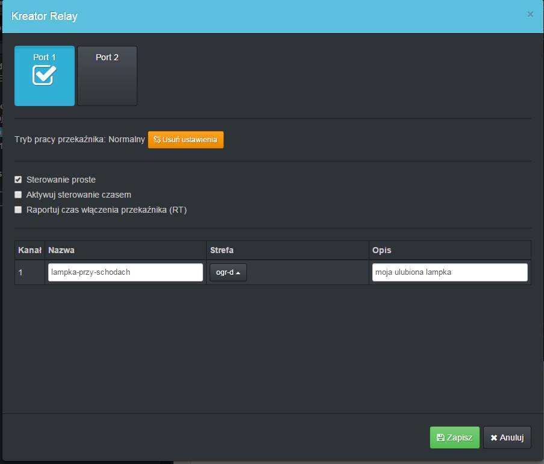Enable Aktywuj sterowanie czasem
544x464 pixels.
click(18, 195)
